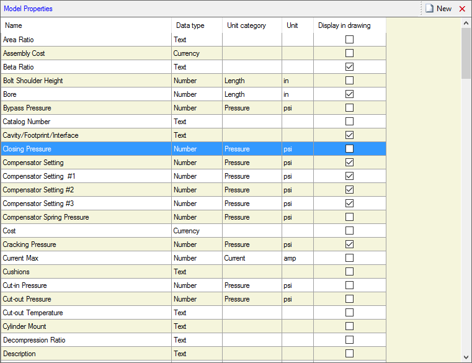Open Data type cell for Assembly Cost

point(196,53)
